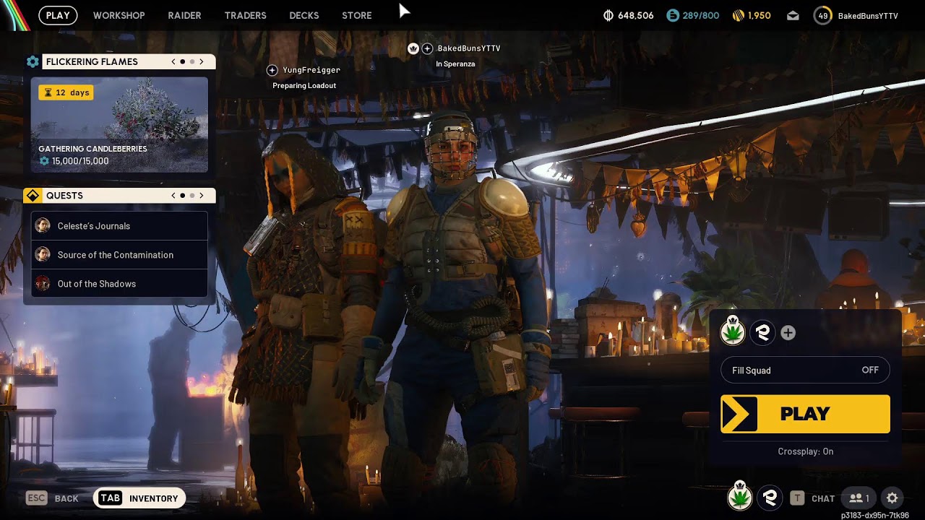The height and width of the screenshot is (520, 925).
Task: Add a squad member with plus icon
Action: tap(788, 333)
